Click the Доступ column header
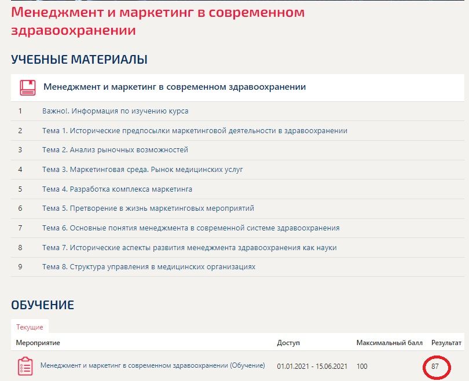 point(288,343)
